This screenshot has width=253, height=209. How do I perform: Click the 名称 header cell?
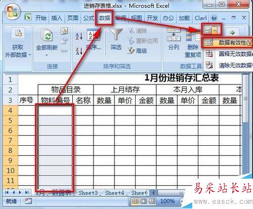tap(83, 100)
